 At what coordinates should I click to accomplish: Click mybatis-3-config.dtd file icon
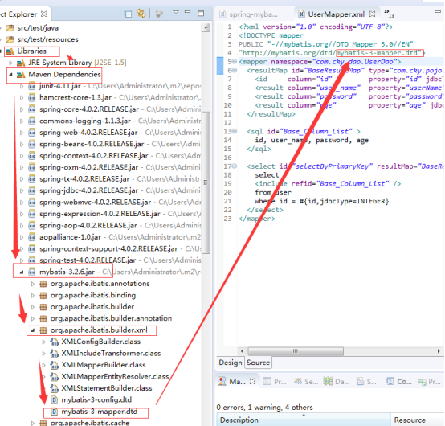tap(54, 400)
